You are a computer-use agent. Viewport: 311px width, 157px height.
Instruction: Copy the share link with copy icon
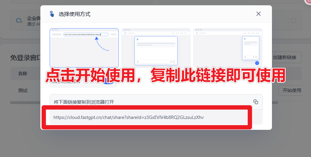[x=256, y=102]
